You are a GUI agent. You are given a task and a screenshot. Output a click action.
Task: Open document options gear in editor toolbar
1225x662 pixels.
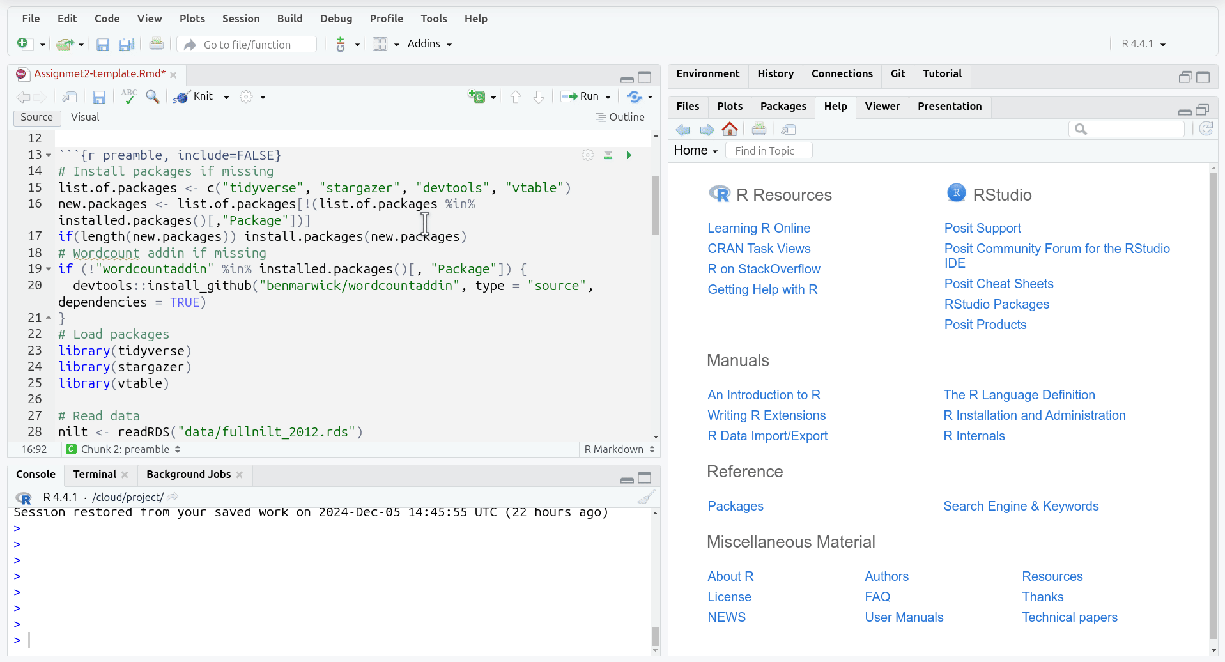[246, 96]
